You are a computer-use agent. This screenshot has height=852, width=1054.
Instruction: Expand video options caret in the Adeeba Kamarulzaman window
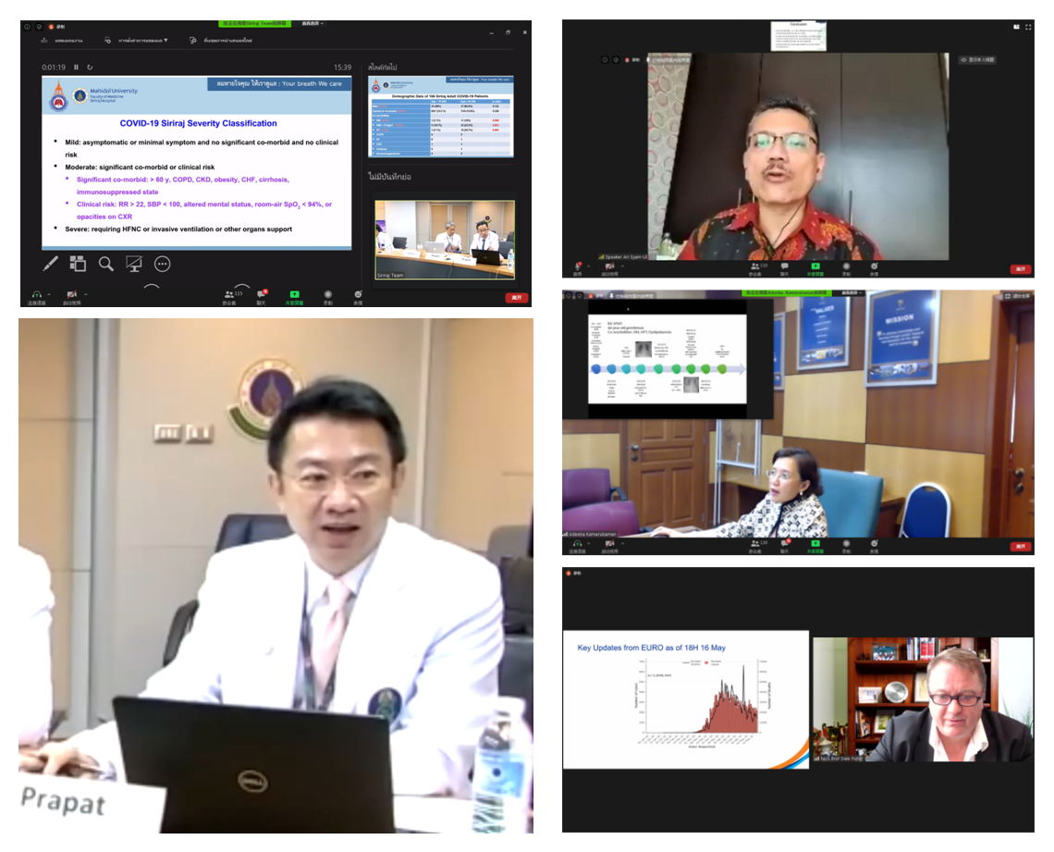[x=622, y=543]
